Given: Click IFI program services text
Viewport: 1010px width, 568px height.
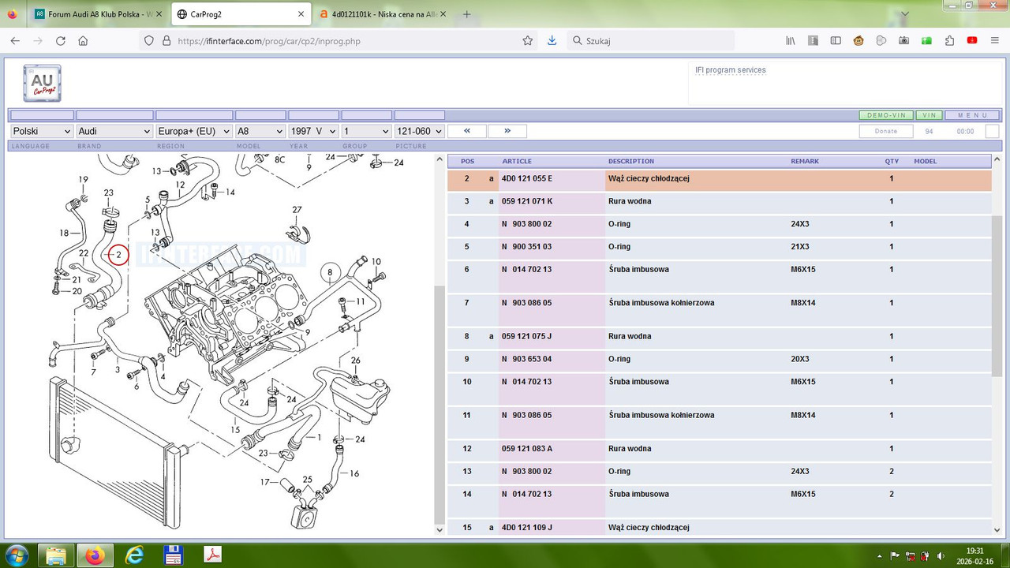Looking at the screenshot, I should click(x=731, y=70).
